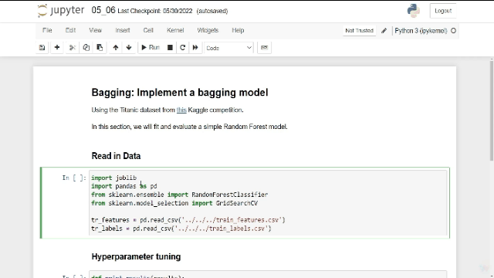Copy selected cells icon
Viewport: 494px width, 278px height.
pyautogui.click(x=86, y=48)
